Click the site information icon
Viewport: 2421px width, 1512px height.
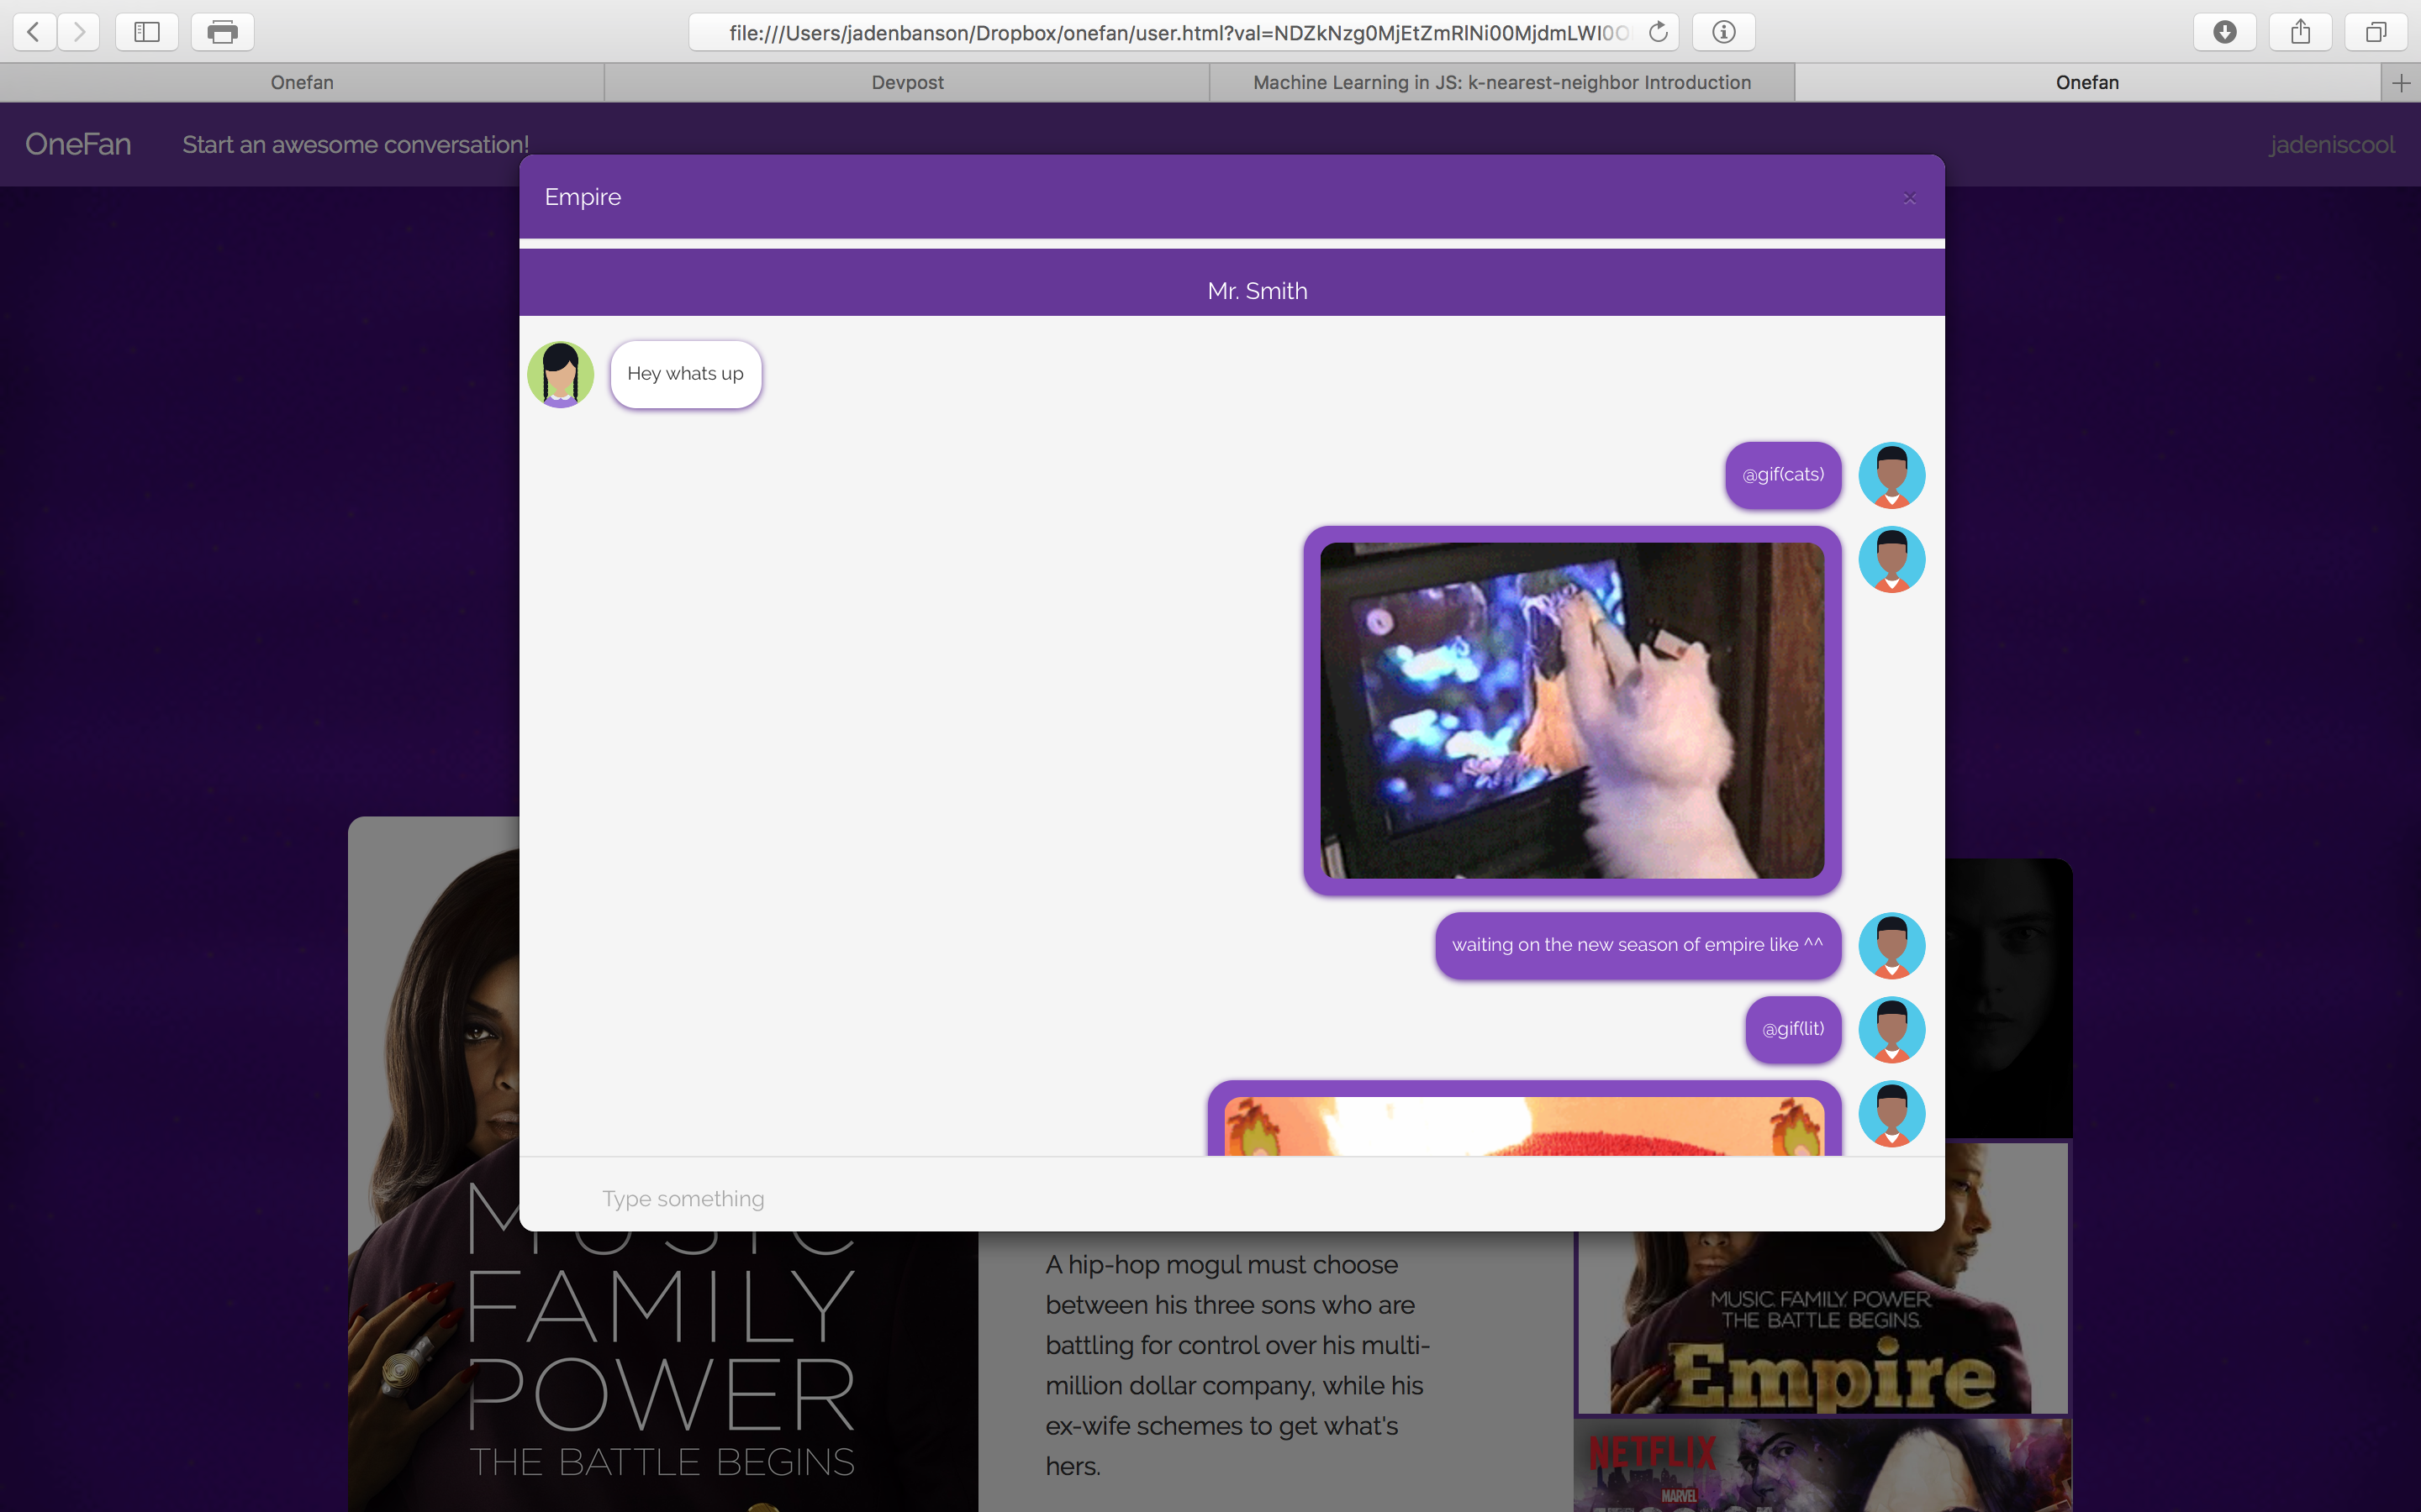1722,32
